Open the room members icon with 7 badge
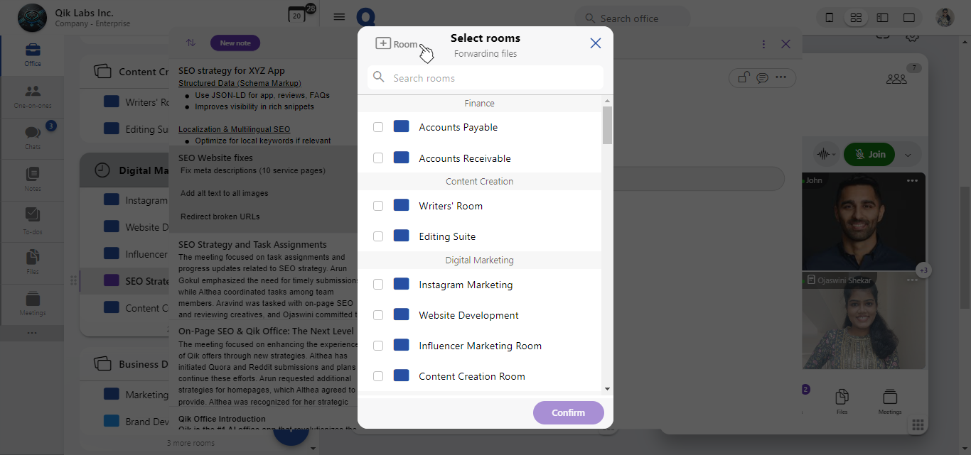 pos(896,78)
